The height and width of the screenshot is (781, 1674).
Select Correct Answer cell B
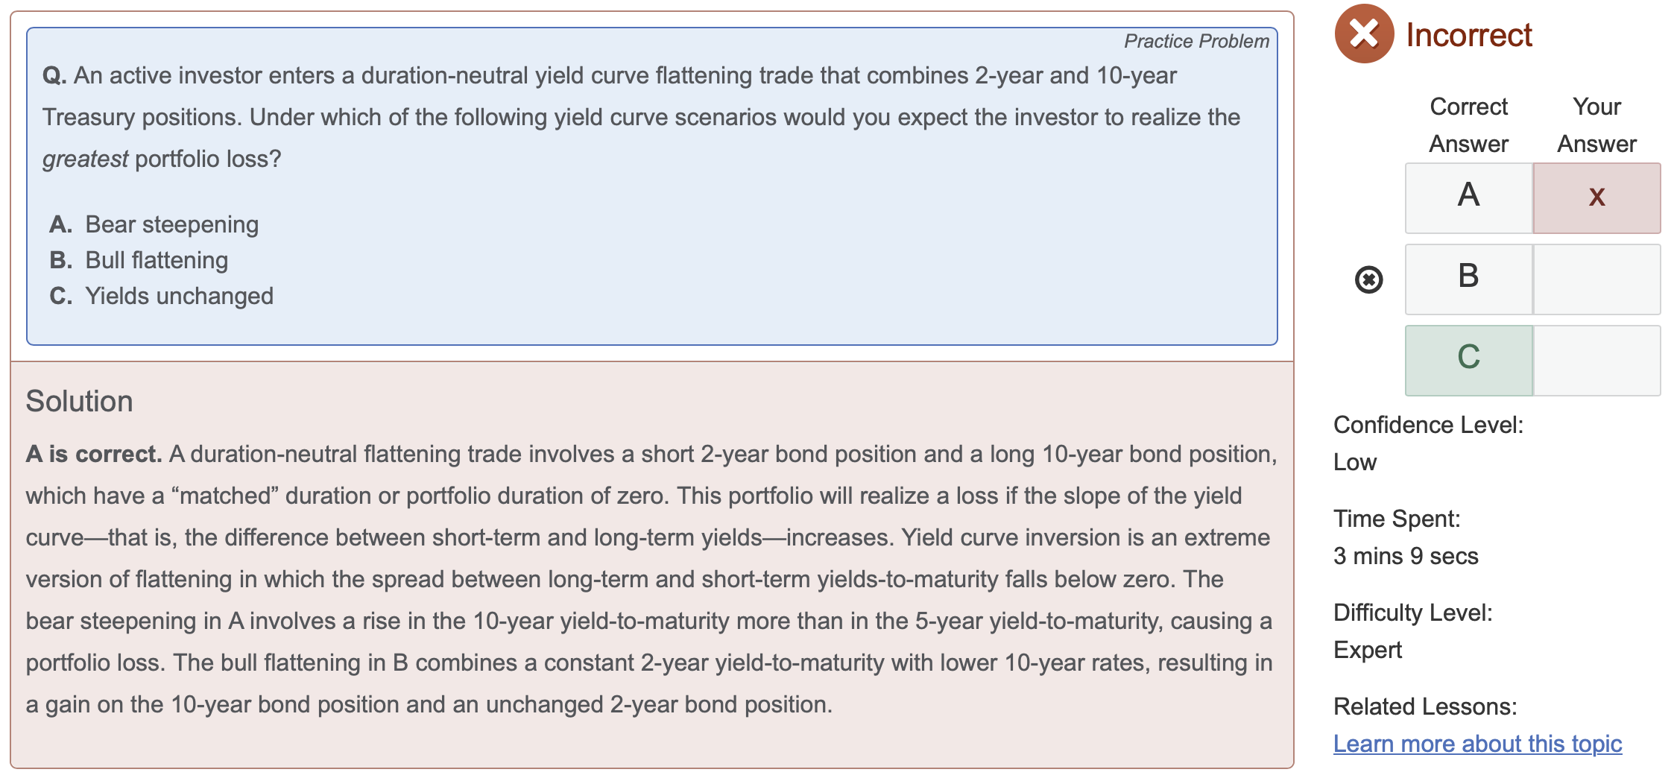tap(1468, 279)
